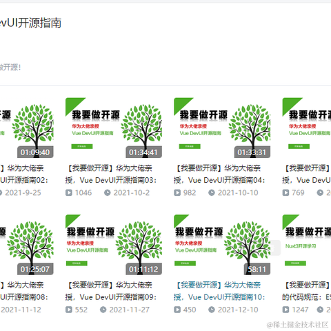The width and height of the screenshot is (331, 331).
Task: Click the view count 1046
Action: (83, 192)
